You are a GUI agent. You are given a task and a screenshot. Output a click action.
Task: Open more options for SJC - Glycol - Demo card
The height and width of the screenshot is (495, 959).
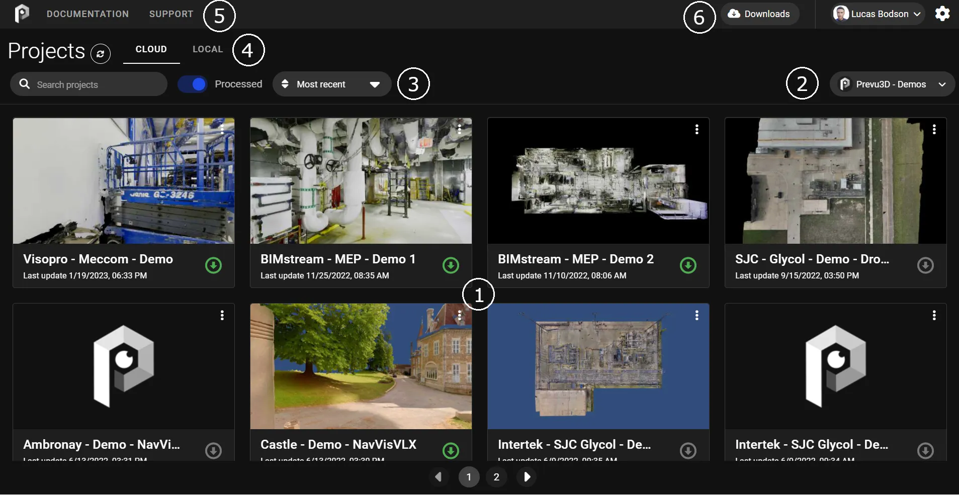pos(934,130)
